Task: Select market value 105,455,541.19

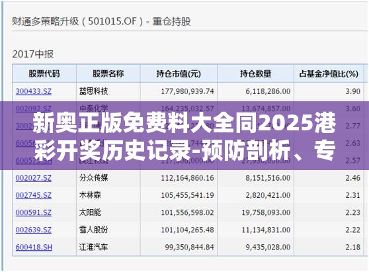Action: click(x=187, y=195)
